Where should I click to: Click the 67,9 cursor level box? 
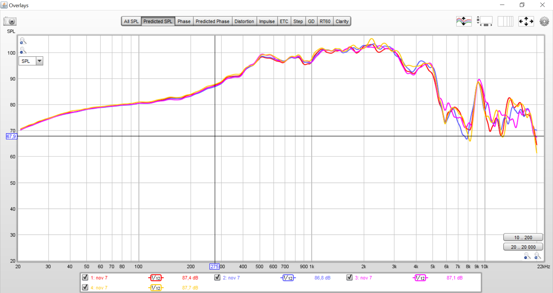(12, 136)
